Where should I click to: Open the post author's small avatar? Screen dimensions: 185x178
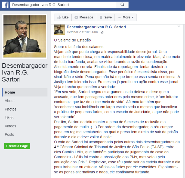59,30
